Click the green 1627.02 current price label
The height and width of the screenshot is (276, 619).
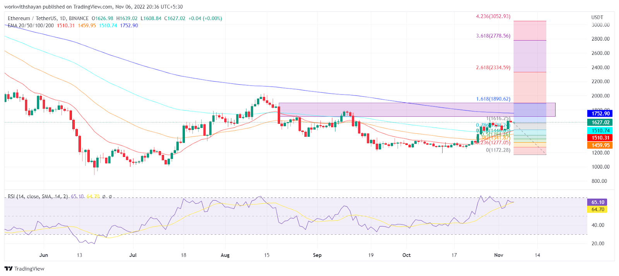pyautogui.click(x=600, y=122)
